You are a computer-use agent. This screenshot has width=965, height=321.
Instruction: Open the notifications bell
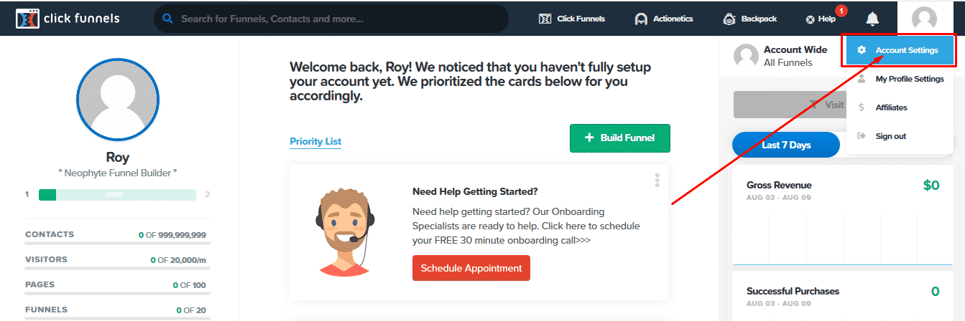[872, 19]
